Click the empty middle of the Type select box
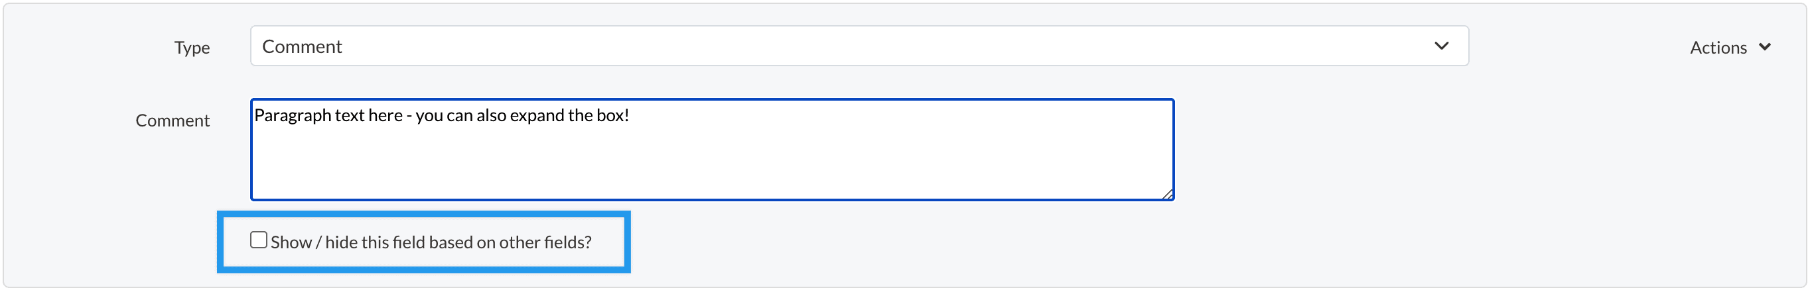This screenshot has width=1810, height=294. [859, 46]
